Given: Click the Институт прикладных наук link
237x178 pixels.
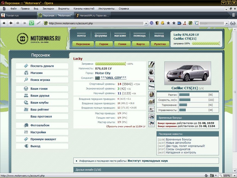Looking at the screenshot, I should pyautogui.click(x=148, y=161).
